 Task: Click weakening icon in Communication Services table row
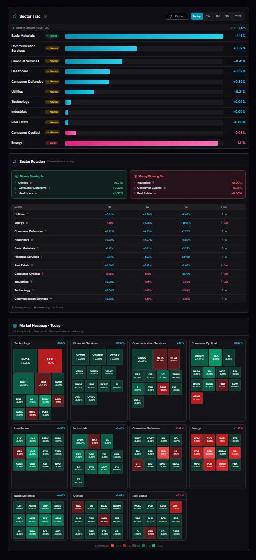tap(51, 298)
